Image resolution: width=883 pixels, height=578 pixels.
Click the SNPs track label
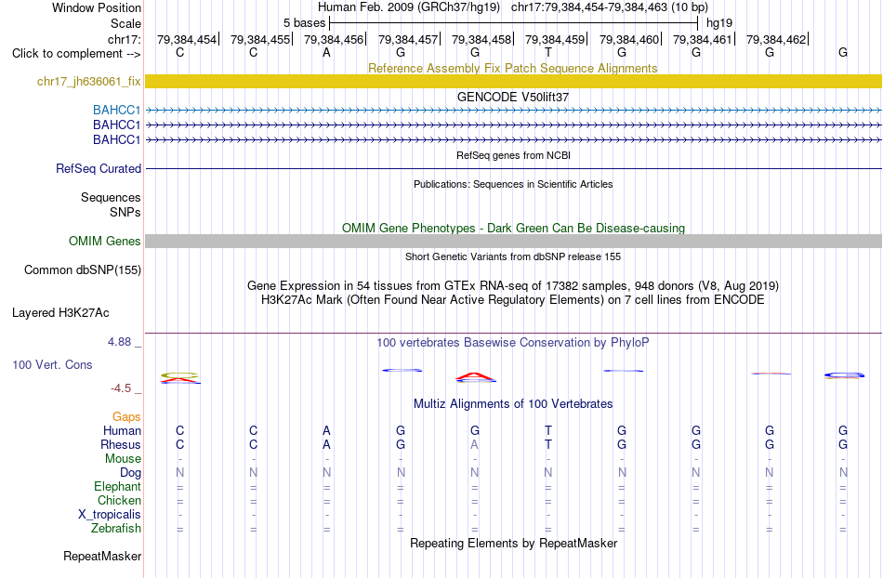(125, 212)
